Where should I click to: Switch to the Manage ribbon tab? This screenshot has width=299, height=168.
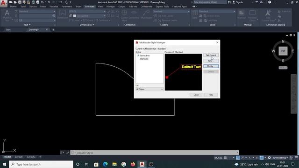click(x=110, y=7)
